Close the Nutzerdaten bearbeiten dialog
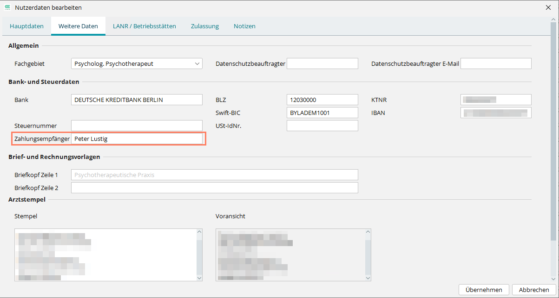The height and width of the screenshot is (298, 559). tap(549, 7)
